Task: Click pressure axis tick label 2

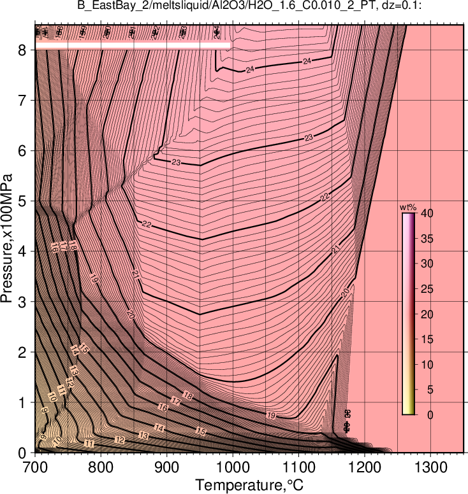Action: pyautogui.click(x=22, y=352)
